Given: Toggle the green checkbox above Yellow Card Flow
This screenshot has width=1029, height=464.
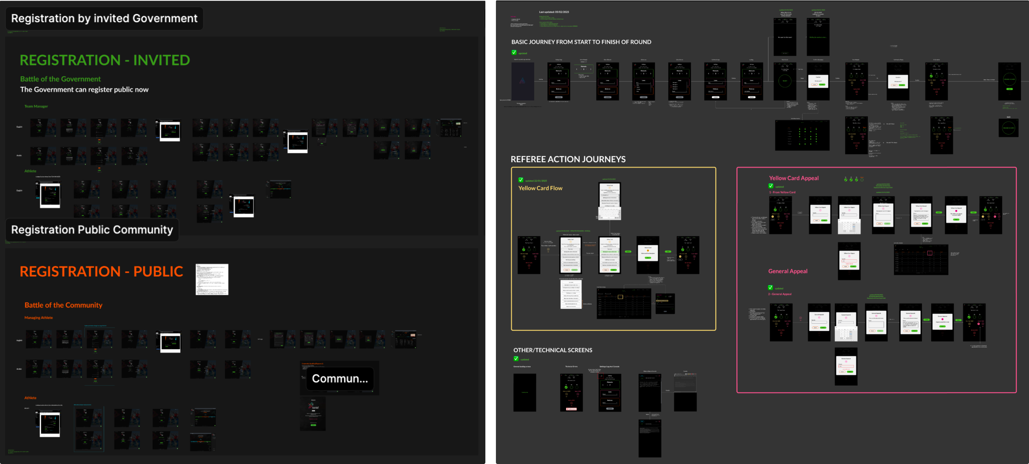Looking at the screenshot, I should (521, 180).
